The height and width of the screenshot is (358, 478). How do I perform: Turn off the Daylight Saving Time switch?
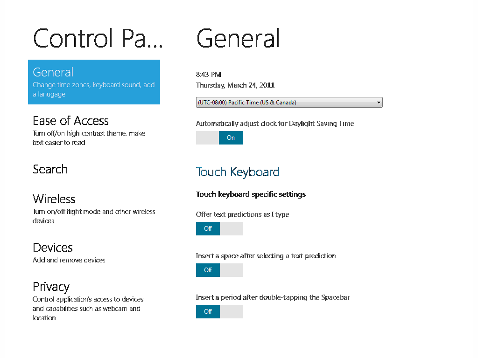pyautogui.click(x=219, y=138)
